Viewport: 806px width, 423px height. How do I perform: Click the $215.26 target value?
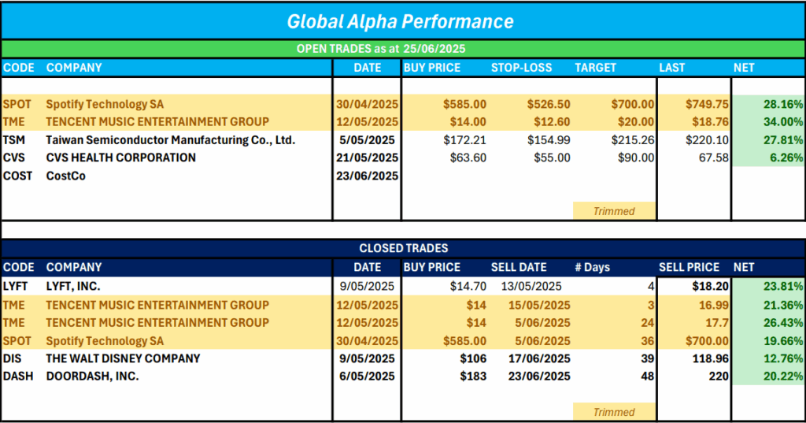coord(633,140)
